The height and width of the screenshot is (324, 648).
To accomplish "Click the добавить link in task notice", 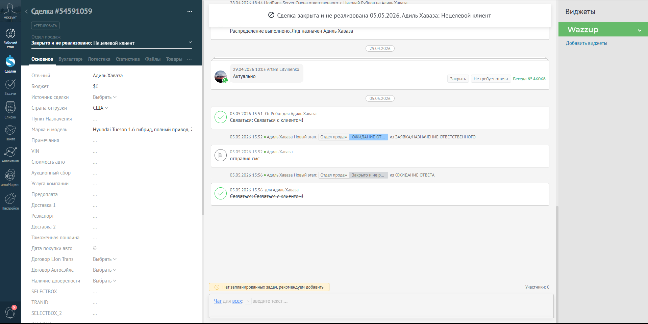I will [315, 287].
